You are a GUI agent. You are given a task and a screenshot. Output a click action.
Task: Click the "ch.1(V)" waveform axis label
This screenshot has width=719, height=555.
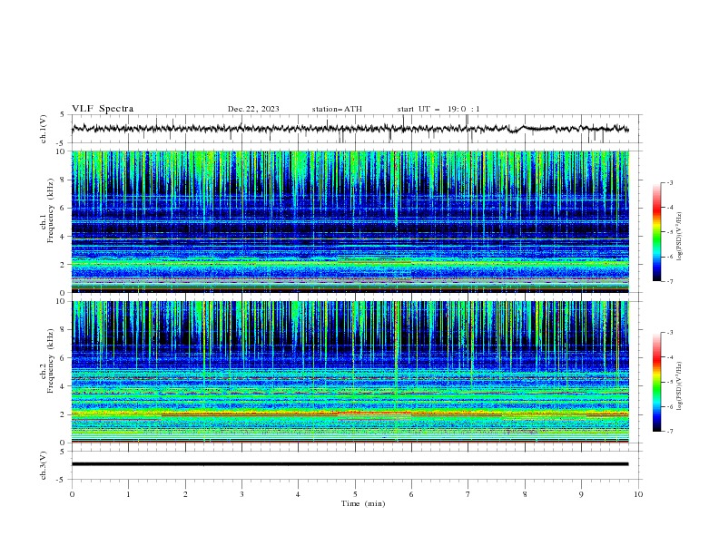point(44,129)
